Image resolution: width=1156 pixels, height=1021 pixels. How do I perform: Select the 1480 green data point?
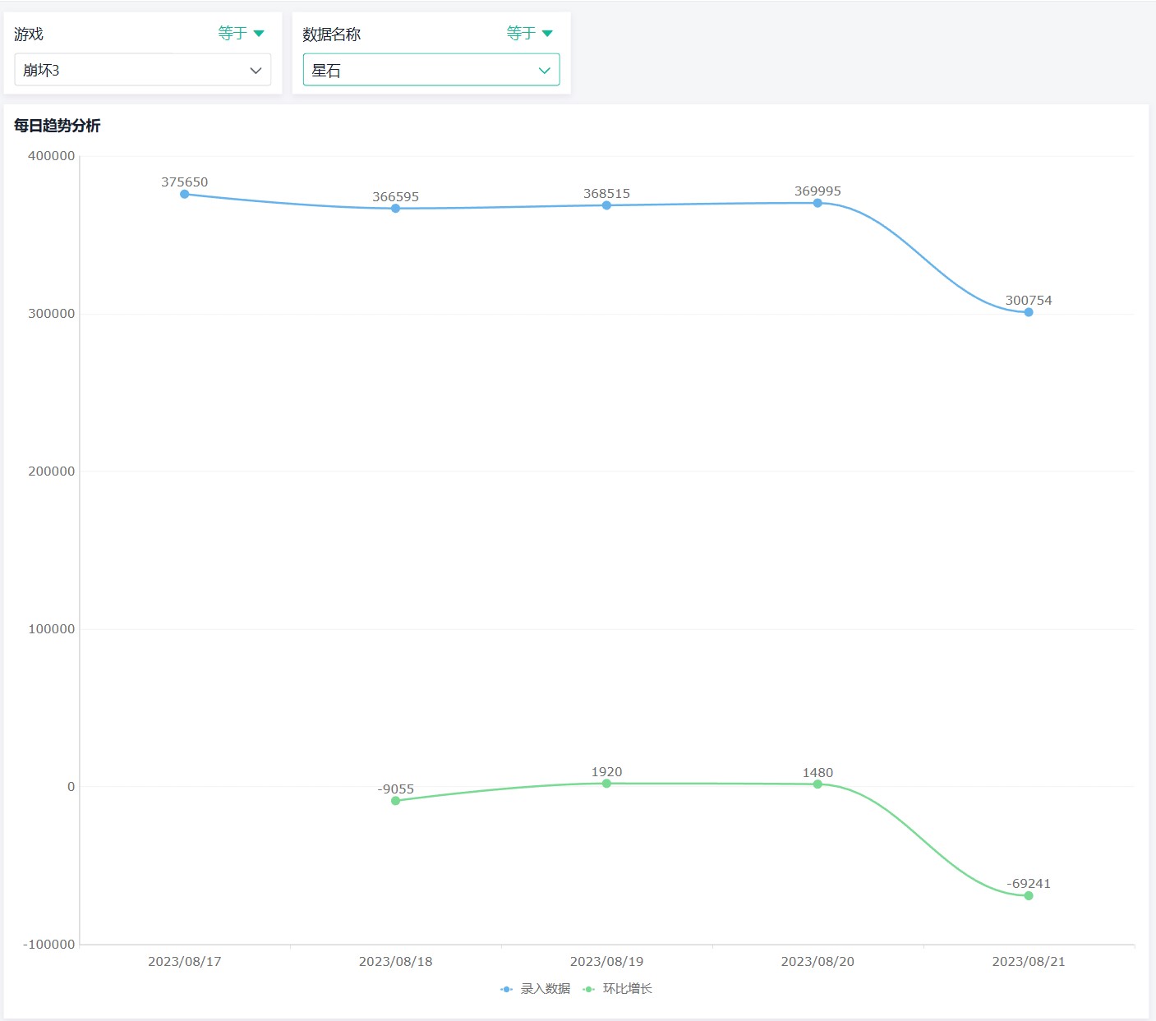(x=817, y=784)
